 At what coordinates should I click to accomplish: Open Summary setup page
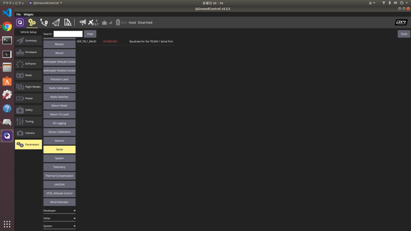click(x=28, y=40)
